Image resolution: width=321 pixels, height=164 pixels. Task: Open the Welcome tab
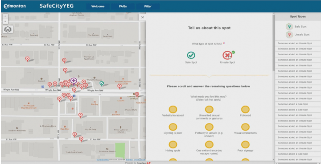[98, 6]
